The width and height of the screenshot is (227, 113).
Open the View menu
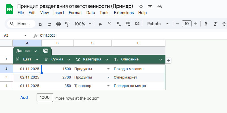pyautogui.click(x=45, y=13)
